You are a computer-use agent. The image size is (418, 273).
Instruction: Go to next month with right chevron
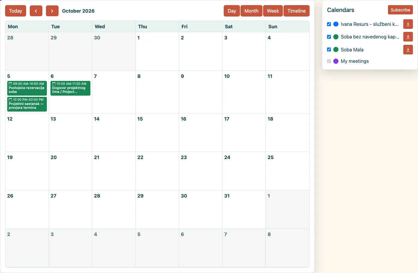pos(52,11)
